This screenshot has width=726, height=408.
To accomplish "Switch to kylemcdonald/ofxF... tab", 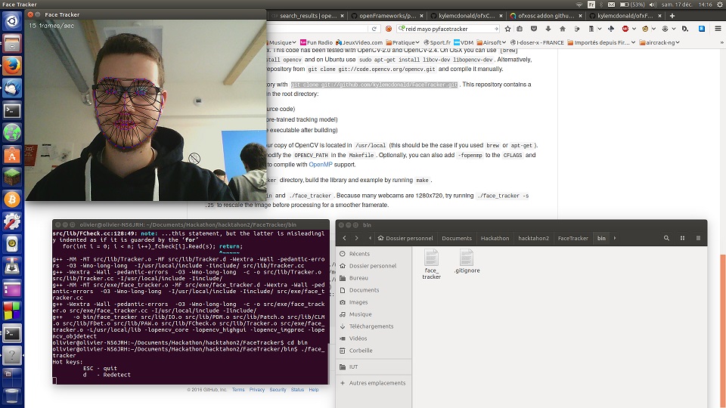I will click(x=625, y=16).
